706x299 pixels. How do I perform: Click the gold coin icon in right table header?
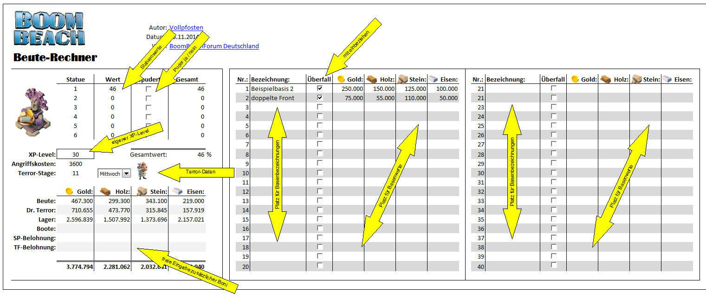pyautogui.click(x=575, y=79)
